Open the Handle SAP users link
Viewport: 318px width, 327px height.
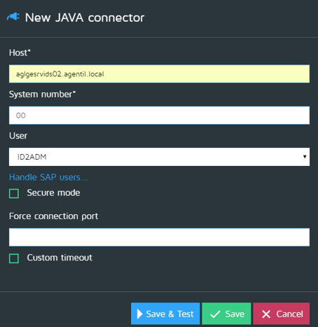coord(48,177)
